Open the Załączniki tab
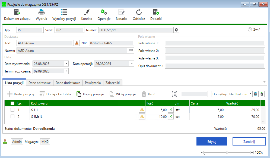Image resolution: width=270 pixels, height=158 pixels. (x=113, y=83)
